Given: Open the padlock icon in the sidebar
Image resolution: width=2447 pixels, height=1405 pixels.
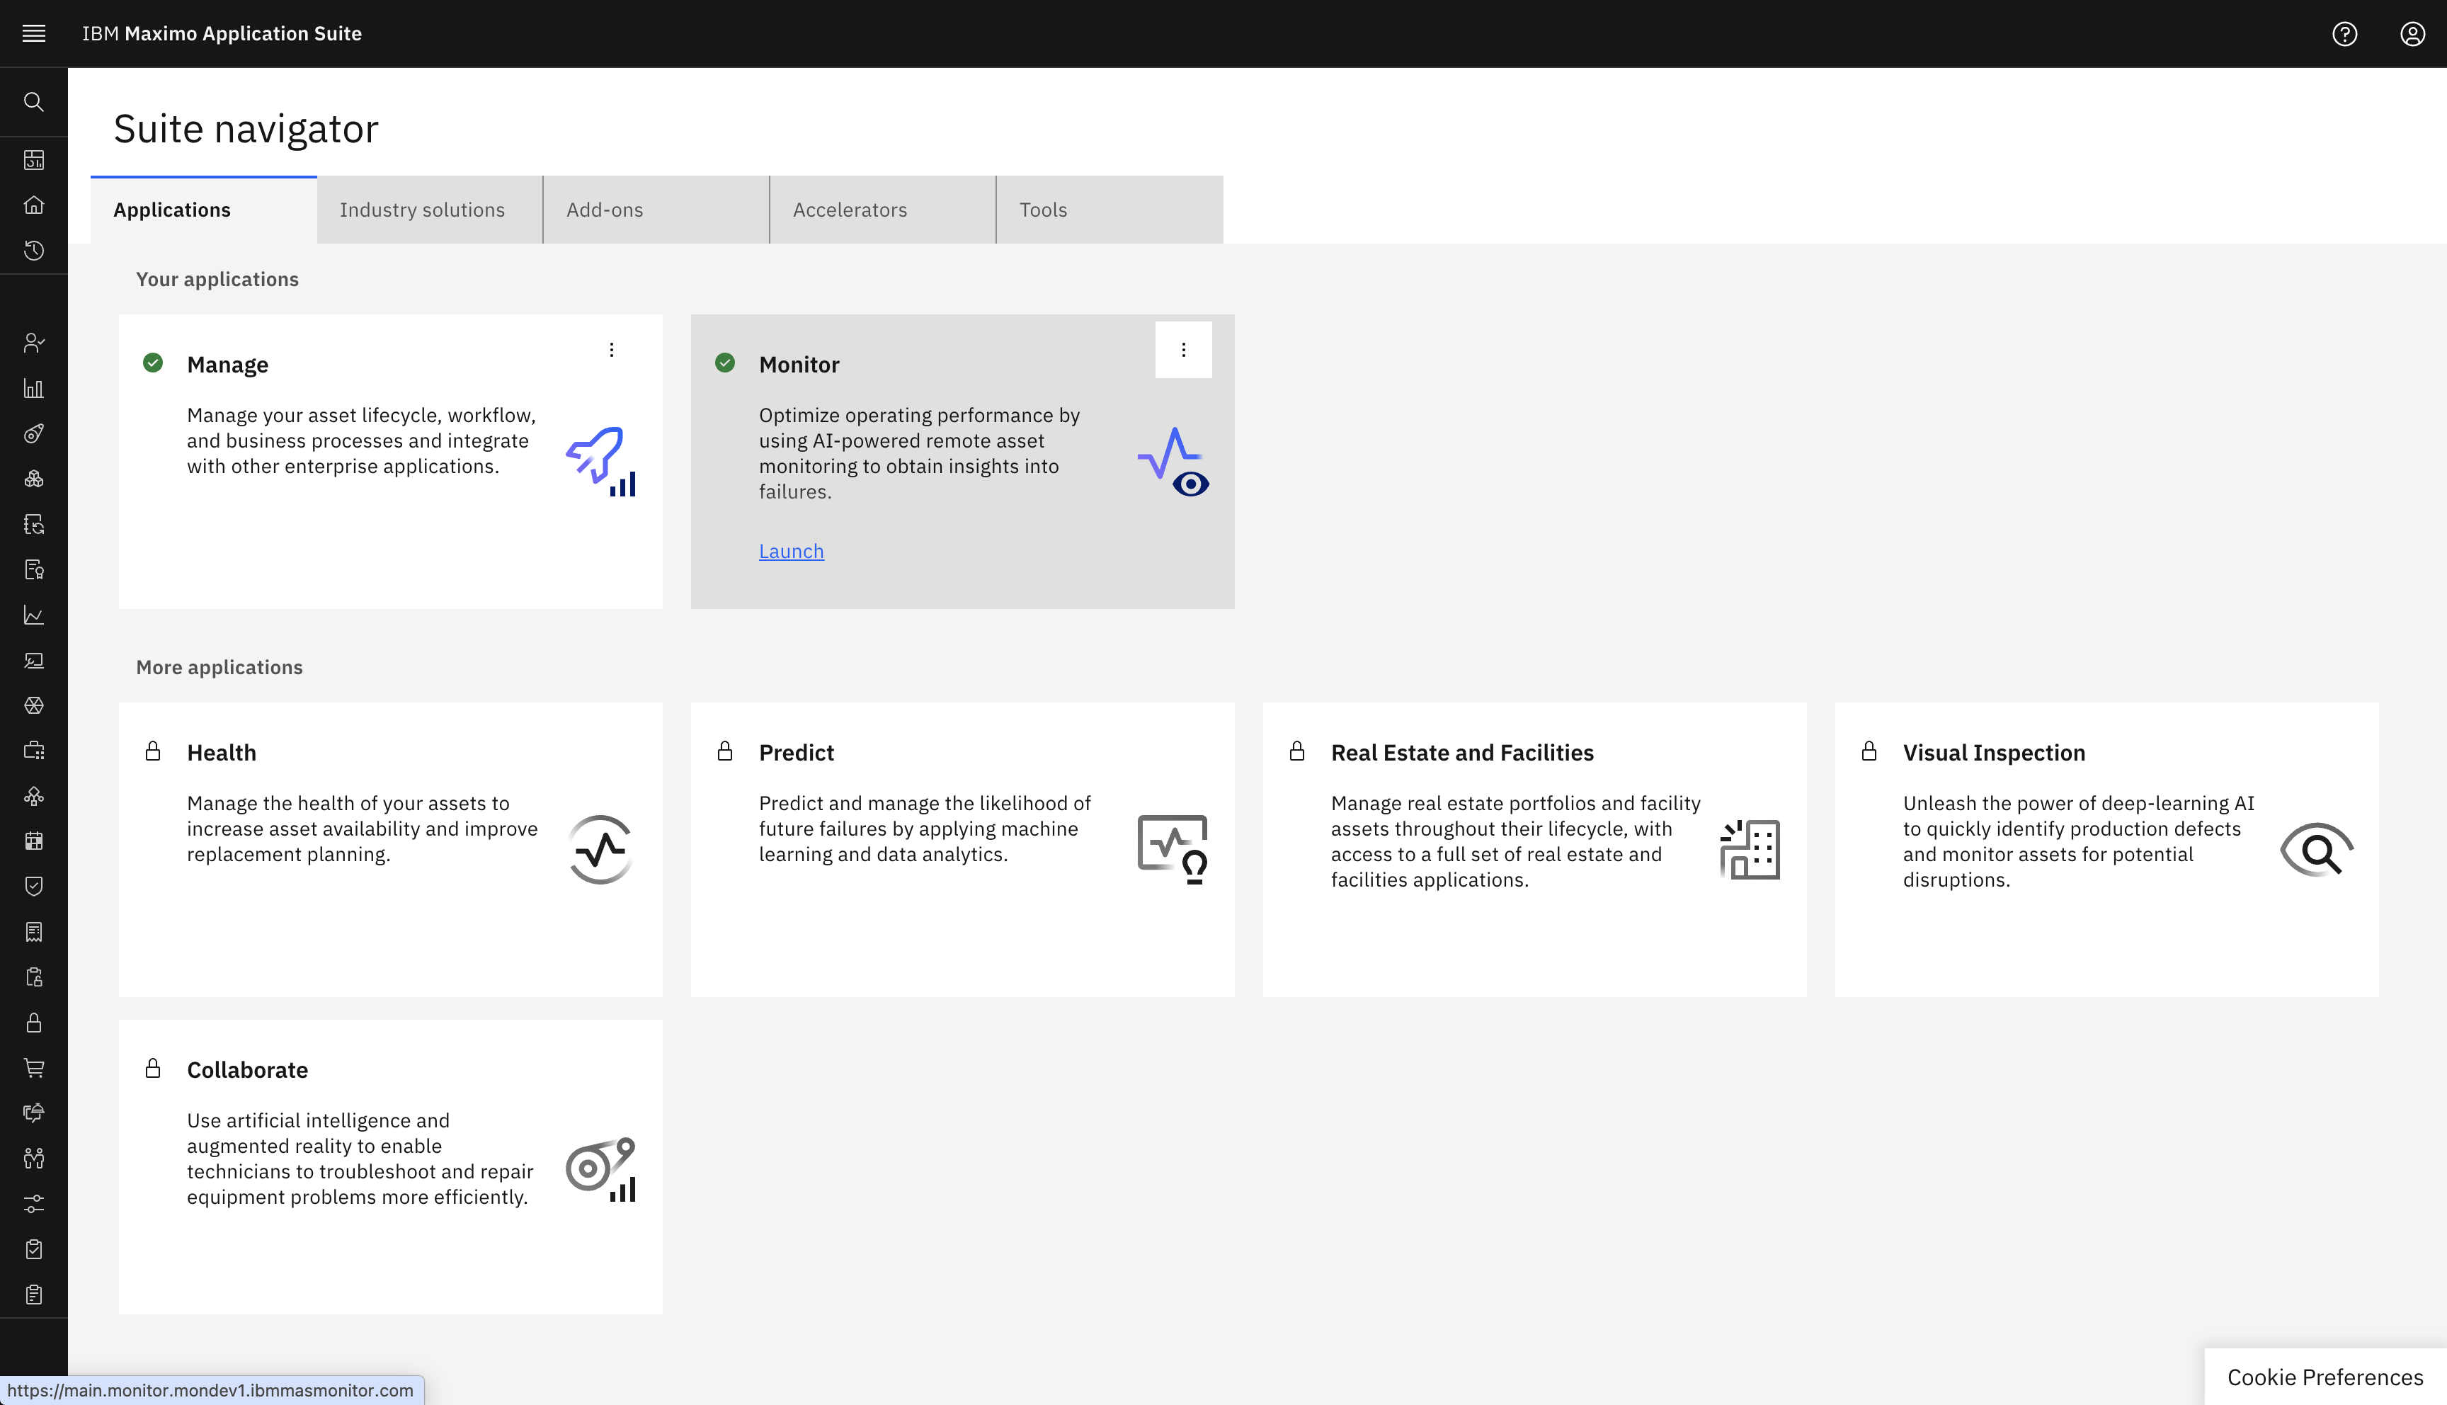Looking at the screenshot, I should coord(34,1022).
